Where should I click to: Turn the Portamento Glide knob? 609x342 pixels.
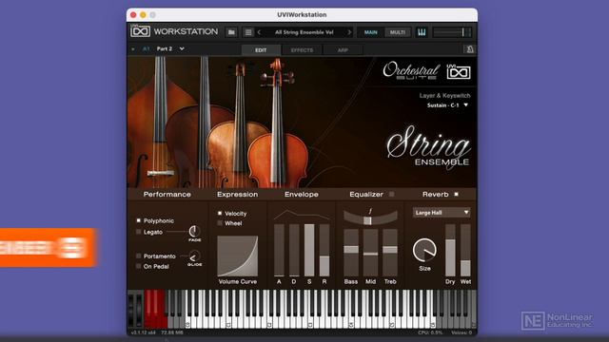point(194,256)
